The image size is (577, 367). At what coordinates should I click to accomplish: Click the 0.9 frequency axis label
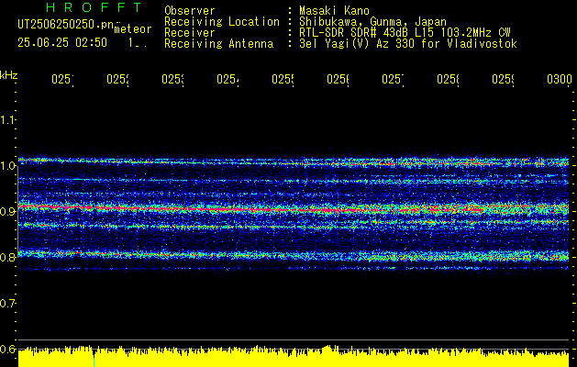click(x=7, y=211)
